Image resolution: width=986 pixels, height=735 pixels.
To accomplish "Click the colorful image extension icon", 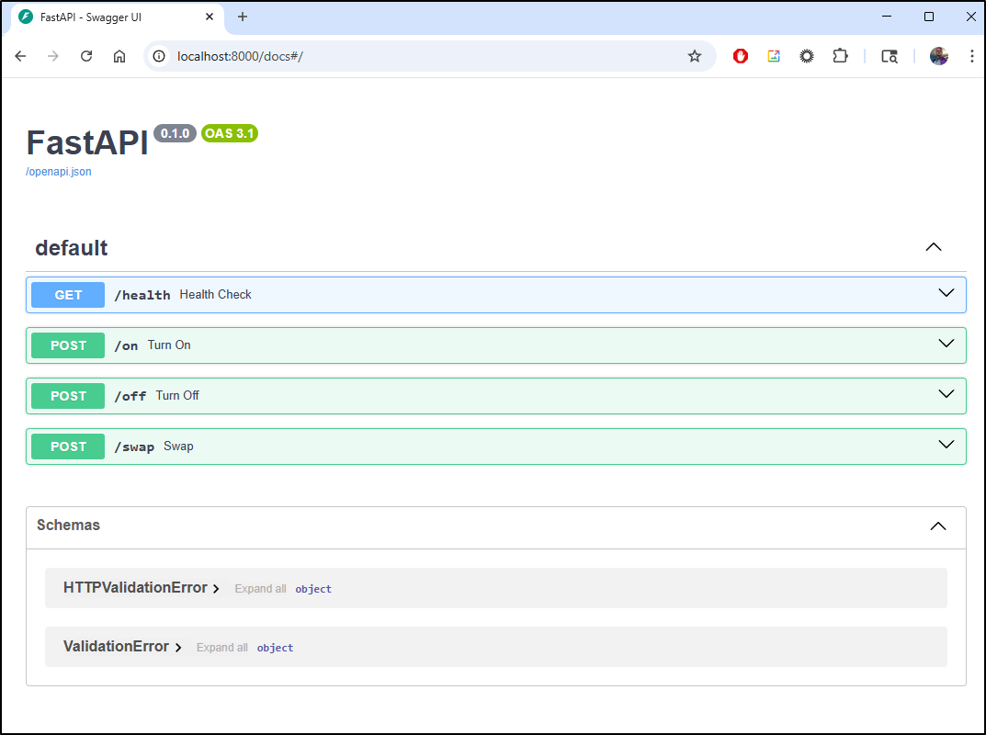I will (774, 56).
